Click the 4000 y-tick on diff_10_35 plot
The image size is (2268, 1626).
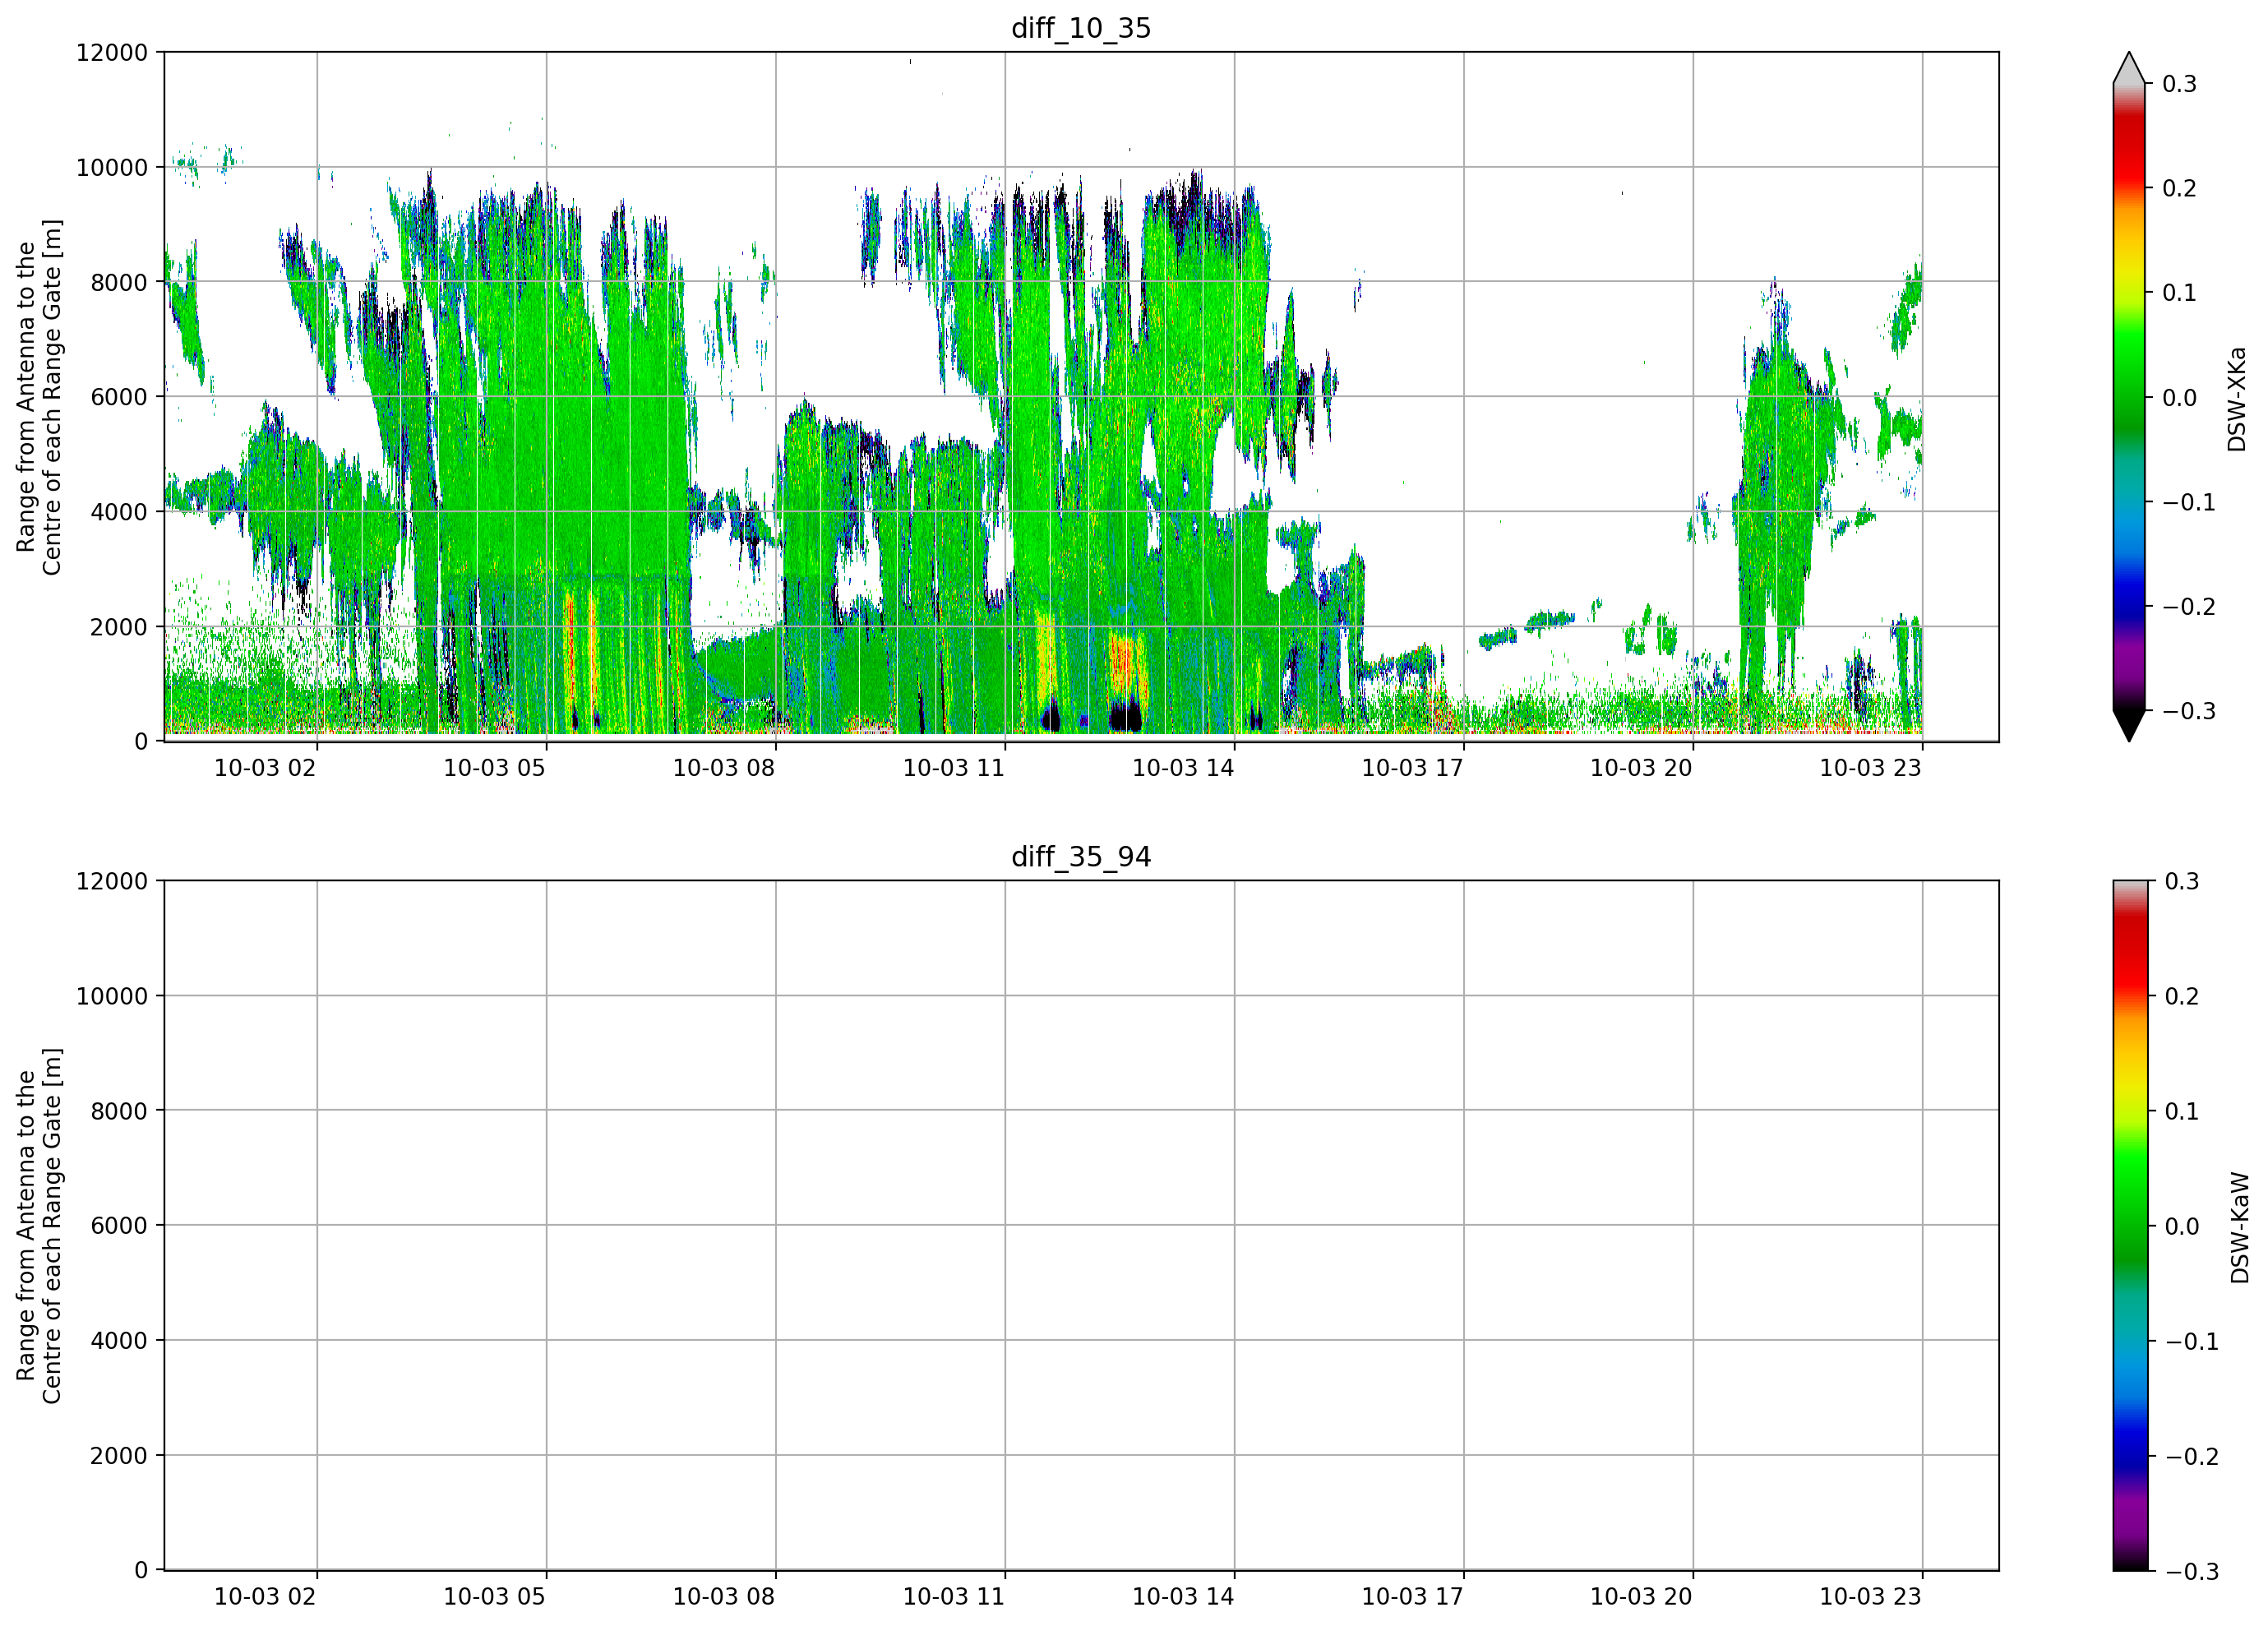tap(119, 512)
